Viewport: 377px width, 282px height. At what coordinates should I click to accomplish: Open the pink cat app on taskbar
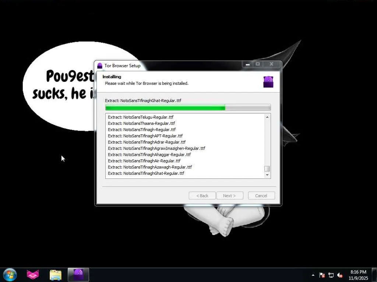click(x=33, y=275)
